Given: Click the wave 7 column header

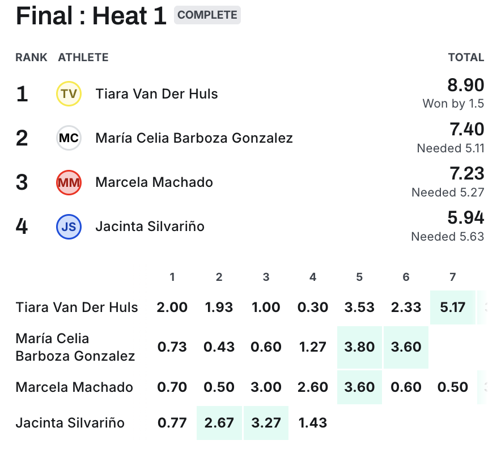Looking at the screenshot, I should pyautogui.click(x=452, y=277).
